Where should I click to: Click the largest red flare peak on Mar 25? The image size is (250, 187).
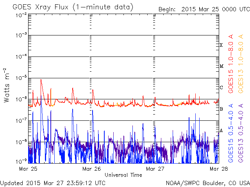[x=41, y=80]
